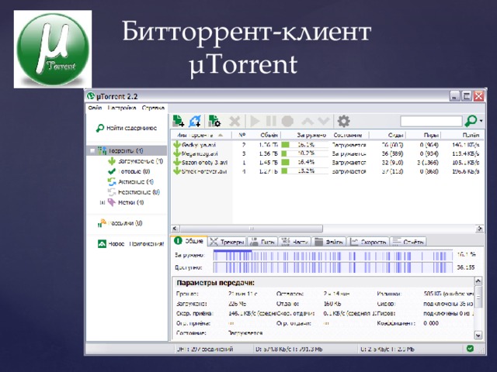Image resolution: width=497 pixels, height=372 pixels.
Task: Open the Файл menu
Action: click(x=95, y=108)
